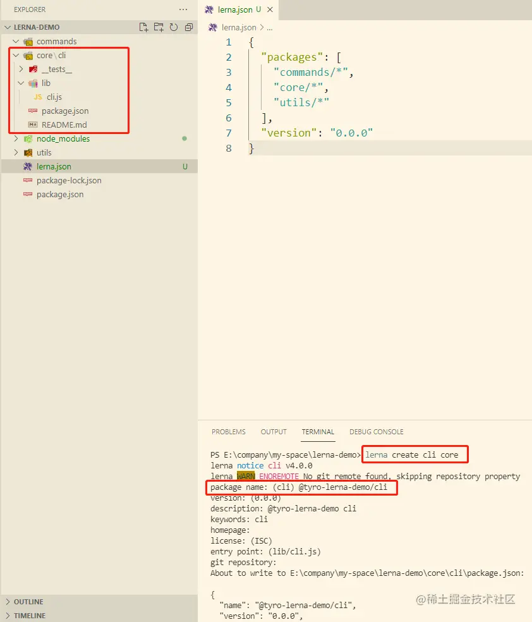This screenshot has height=622, width=532.
Task: Click the 'package name: (cli)' terminal line
Action: 298,487
